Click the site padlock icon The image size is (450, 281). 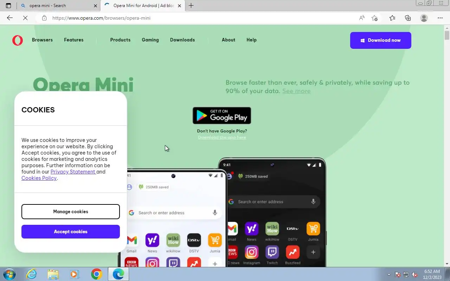(44, 18)
